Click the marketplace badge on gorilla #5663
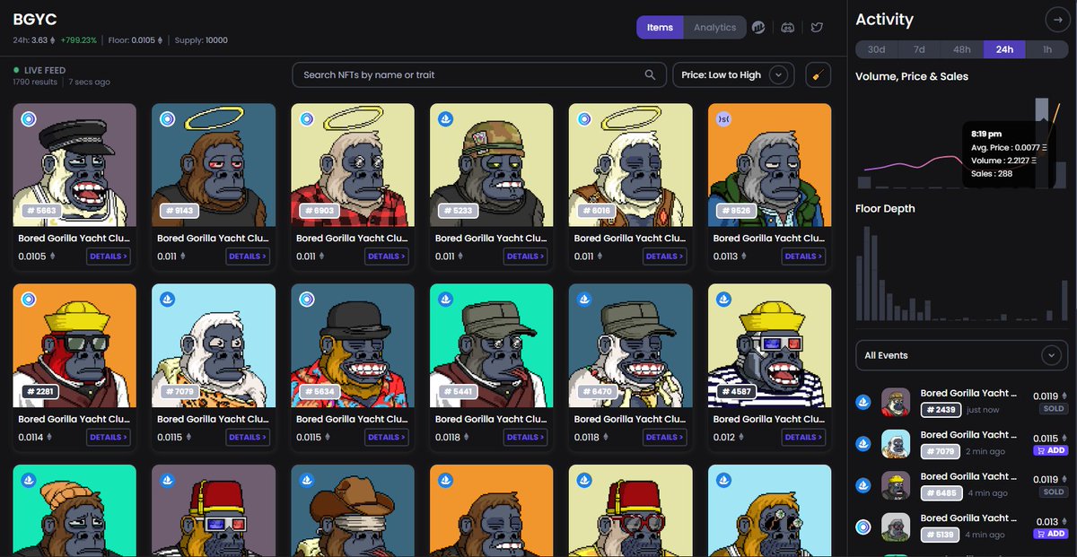Screen dimensions: 1077x557 click(29, 118)
